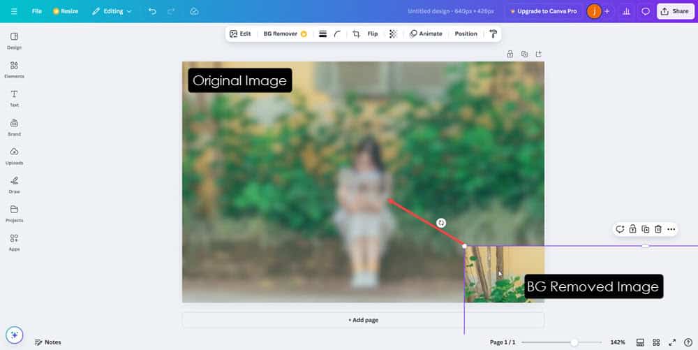Adjust the zoom level slider
Image resolution: width=698 pixels, height=350 pixels.
coord(574,342)
